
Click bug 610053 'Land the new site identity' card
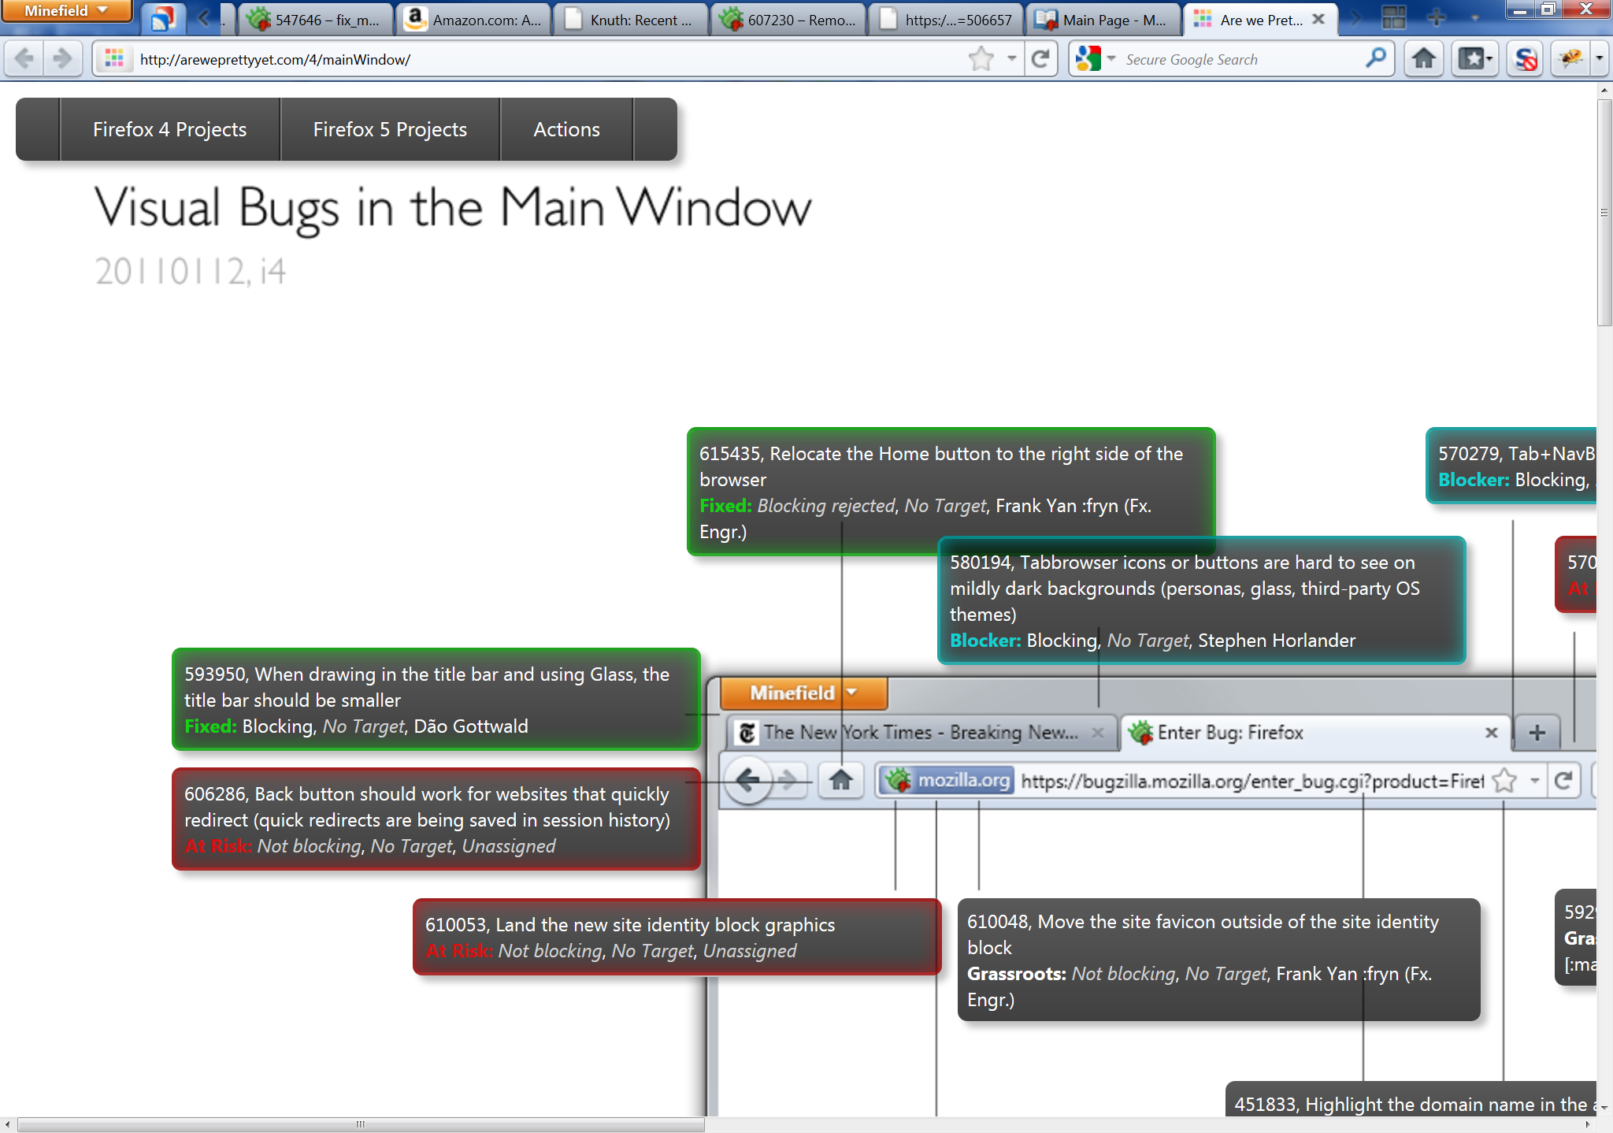677,937
